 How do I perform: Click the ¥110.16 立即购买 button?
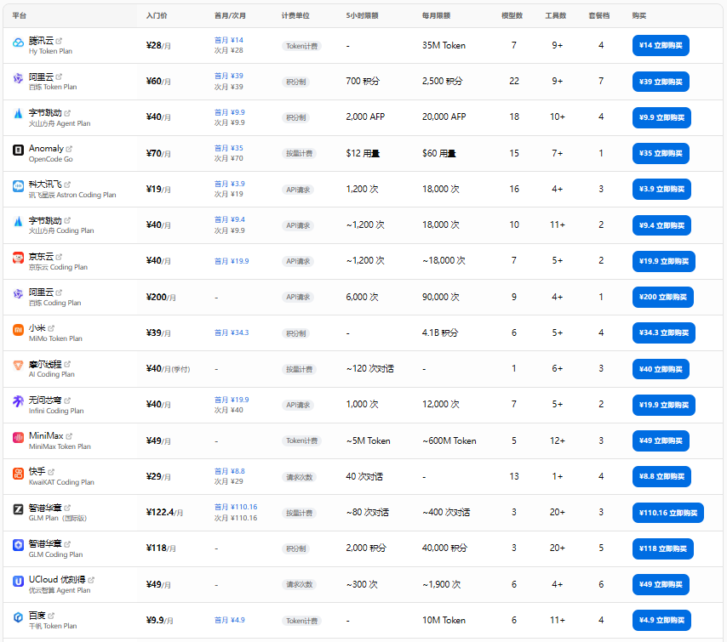pyautogui.click(x=668, y=513)
